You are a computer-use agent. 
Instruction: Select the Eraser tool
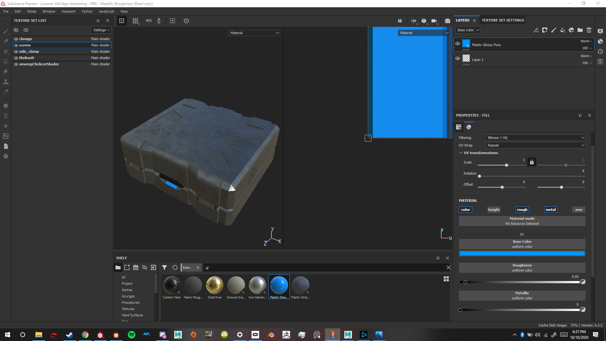6,41
